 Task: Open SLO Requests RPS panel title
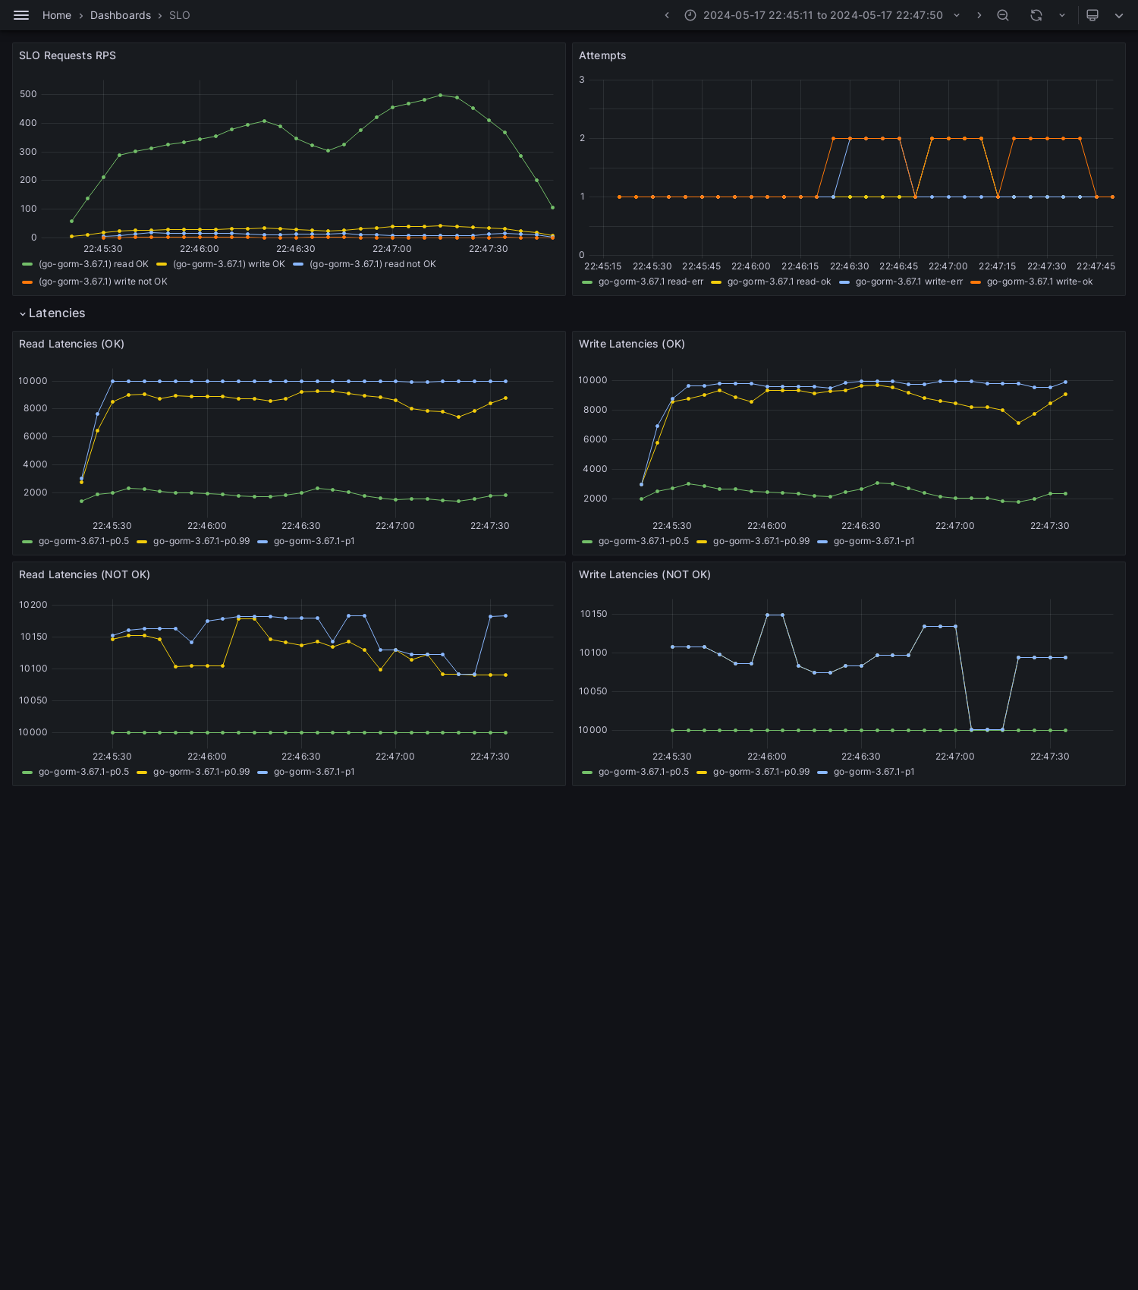[x=68, y=55]
